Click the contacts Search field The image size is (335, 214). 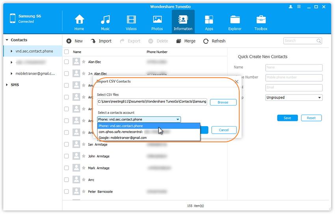[300, 41]
